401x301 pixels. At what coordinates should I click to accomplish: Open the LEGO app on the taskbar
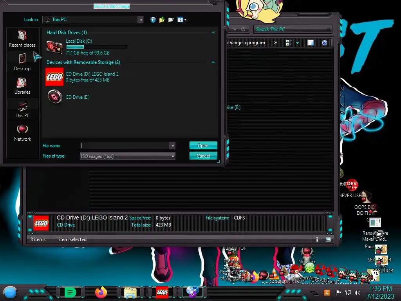pyautogui.click(x=162, y=292)
